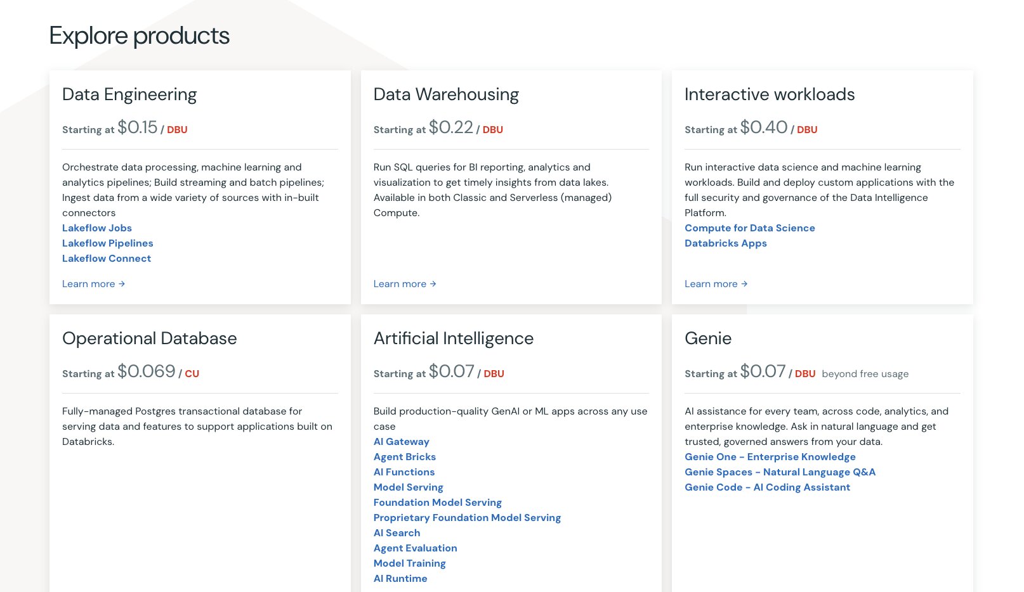Click the $0.15 price value
The height and width of the screenshot is (592, 1024).
click(x=138, y=127)
